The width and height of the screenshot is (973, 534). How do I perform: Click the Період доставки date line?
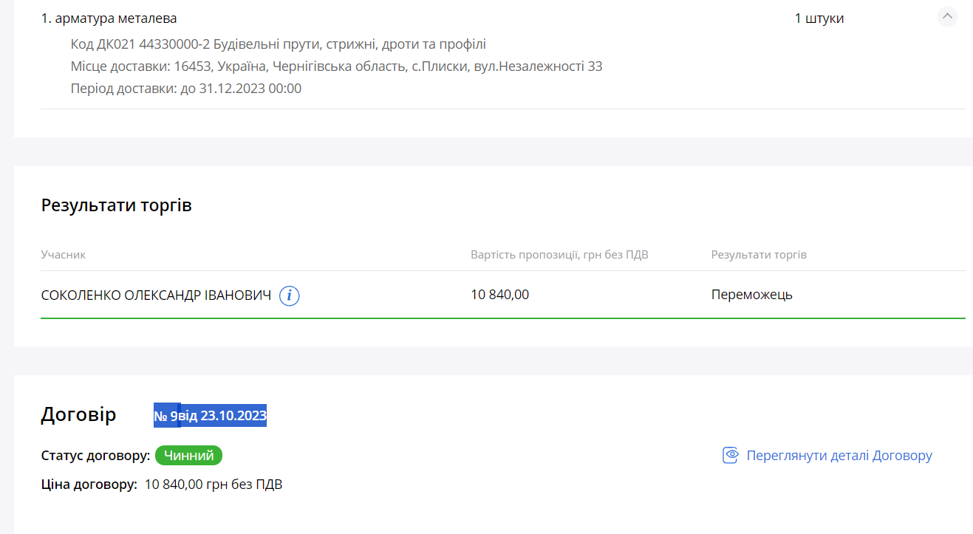pyautogui.click(x=185, y=89)
